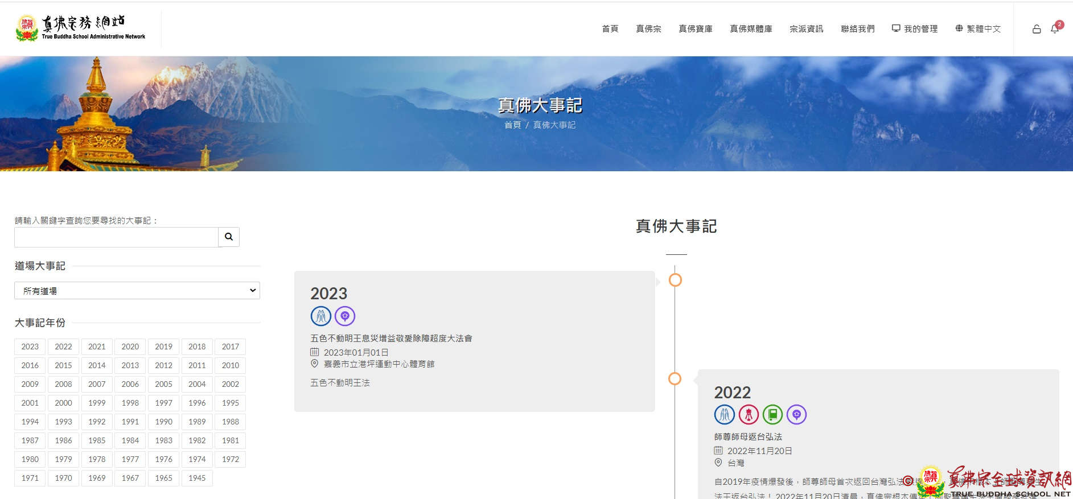Expand the 所有道場 dropdown
Screen dimensions: 1073x499
point(137,291)
